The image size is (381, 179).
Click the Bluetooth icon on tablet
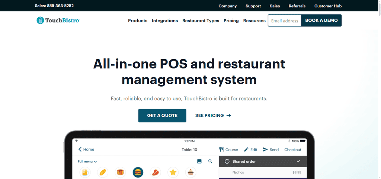coord(289,141)
